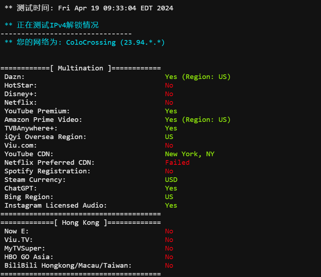Click the red "Failed" Netflix Preferred CDN result
Screen dimensions: 321x277
[x=177, y=163]
